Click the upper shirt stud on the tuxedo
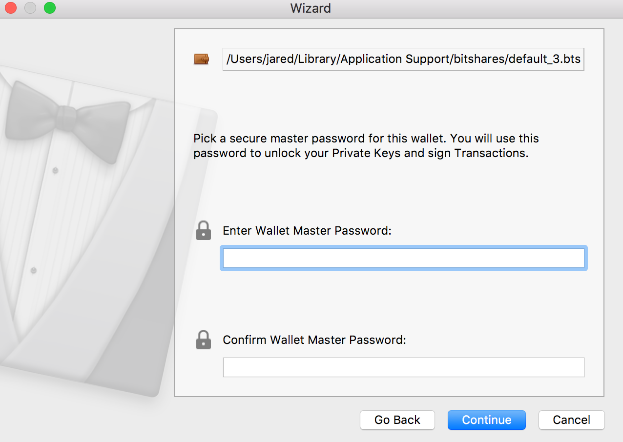Screen dimensions: 623x442 [x=55, y=170]
